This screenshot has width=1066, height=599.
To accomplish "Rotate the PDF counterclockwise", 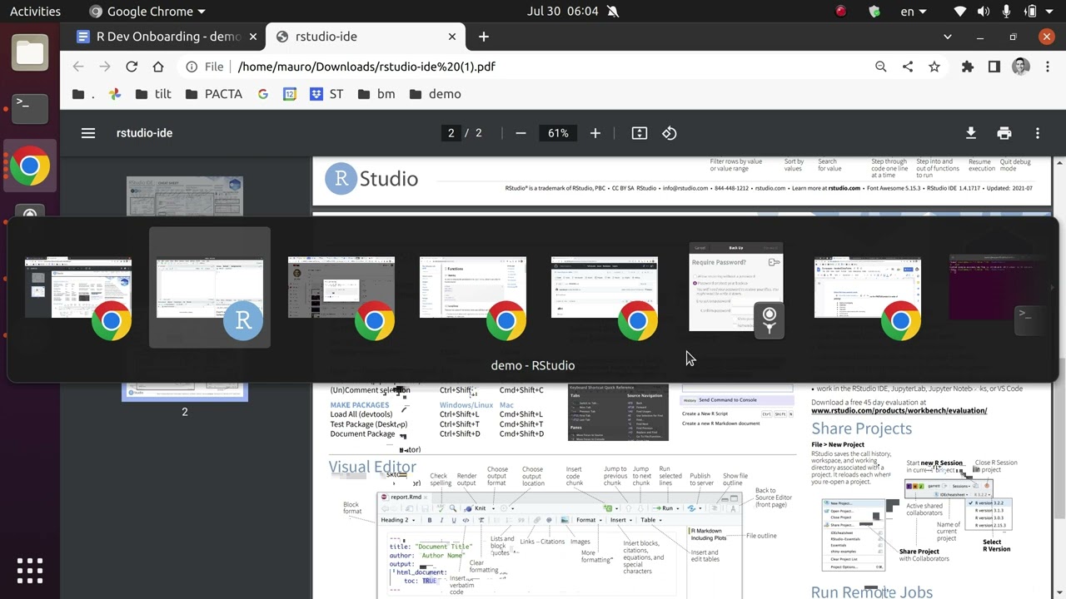I will [670, 133].
